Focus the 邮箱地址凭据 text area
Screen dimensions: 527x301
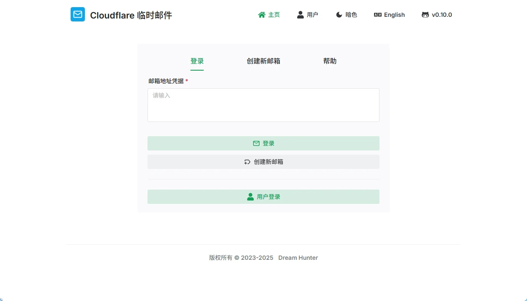pos(263,105)
